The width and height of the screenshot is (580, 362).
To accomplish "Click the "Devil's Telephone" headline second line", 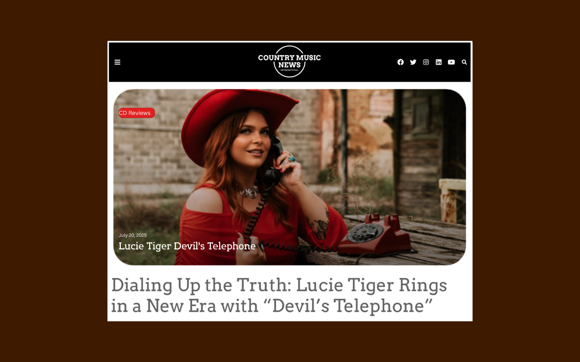I will (x=272, y=306).
